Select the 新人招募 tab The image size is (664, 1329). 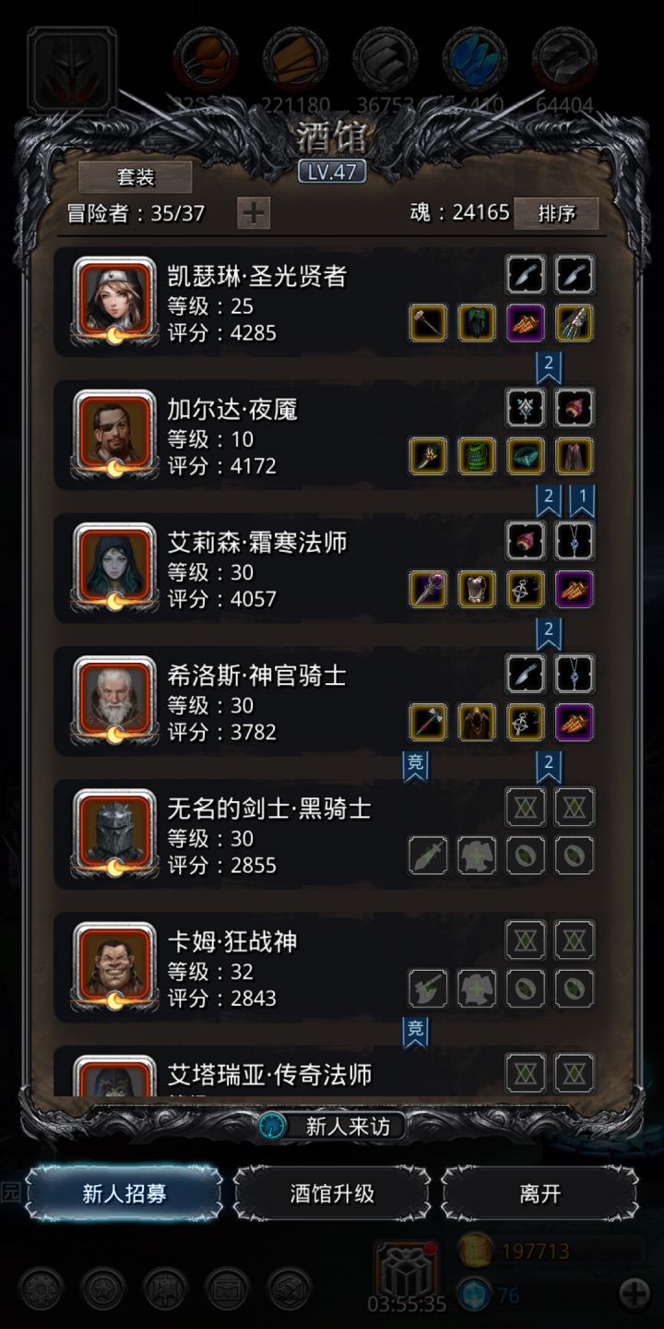point(125,1193)
